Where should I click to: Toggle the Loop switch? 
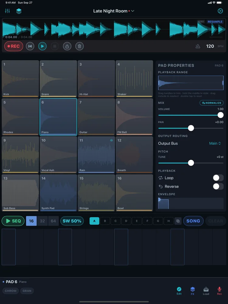218,178
